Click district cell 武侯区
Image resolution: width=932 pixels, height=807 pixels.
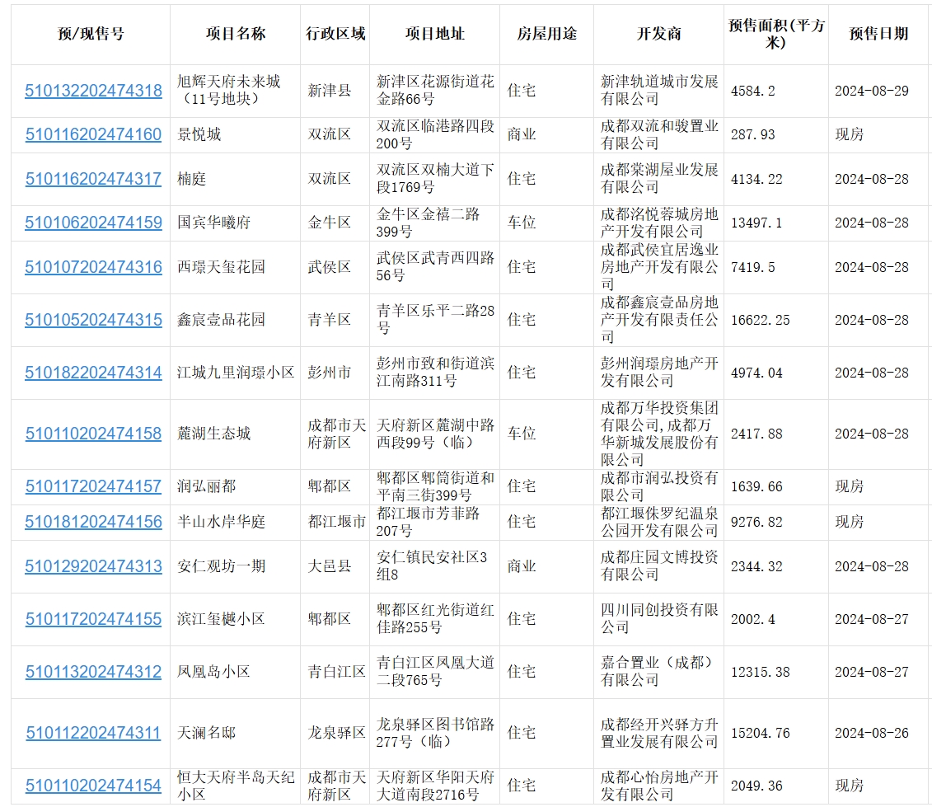point(330,267)
